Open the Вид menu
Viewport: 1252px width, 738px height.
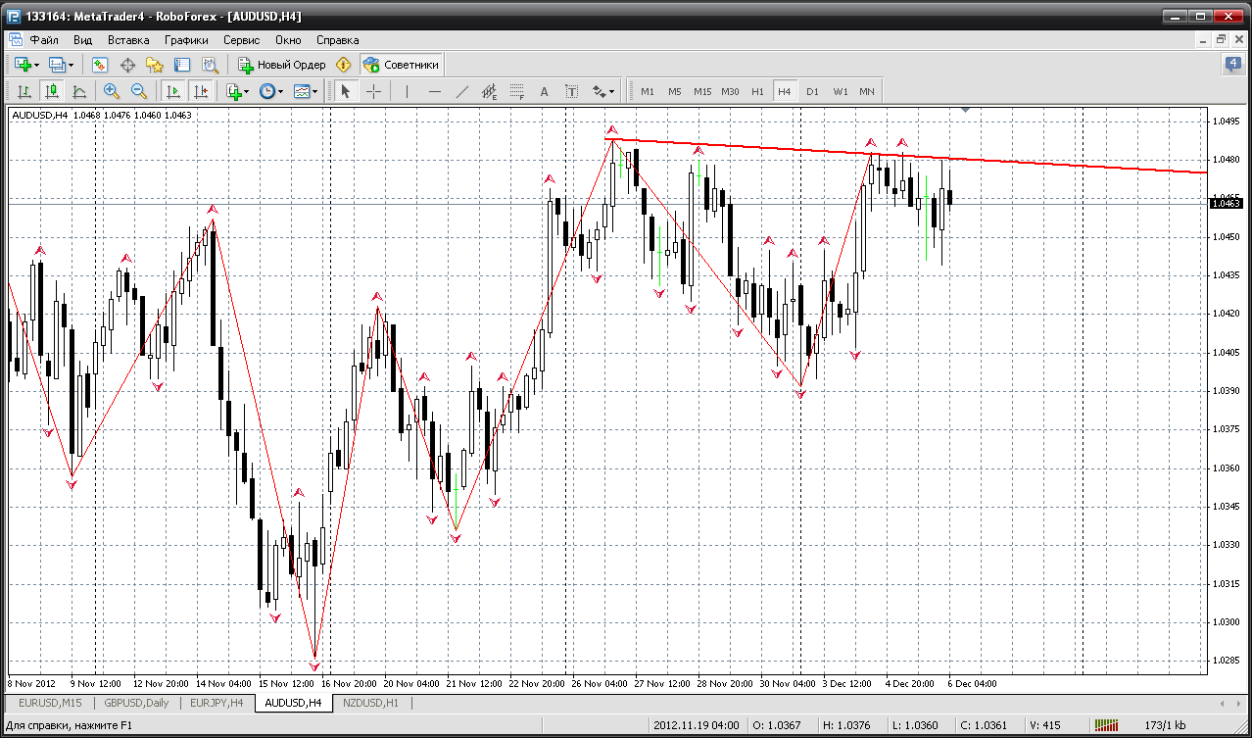pyautogui.click(x=83, y=40)
